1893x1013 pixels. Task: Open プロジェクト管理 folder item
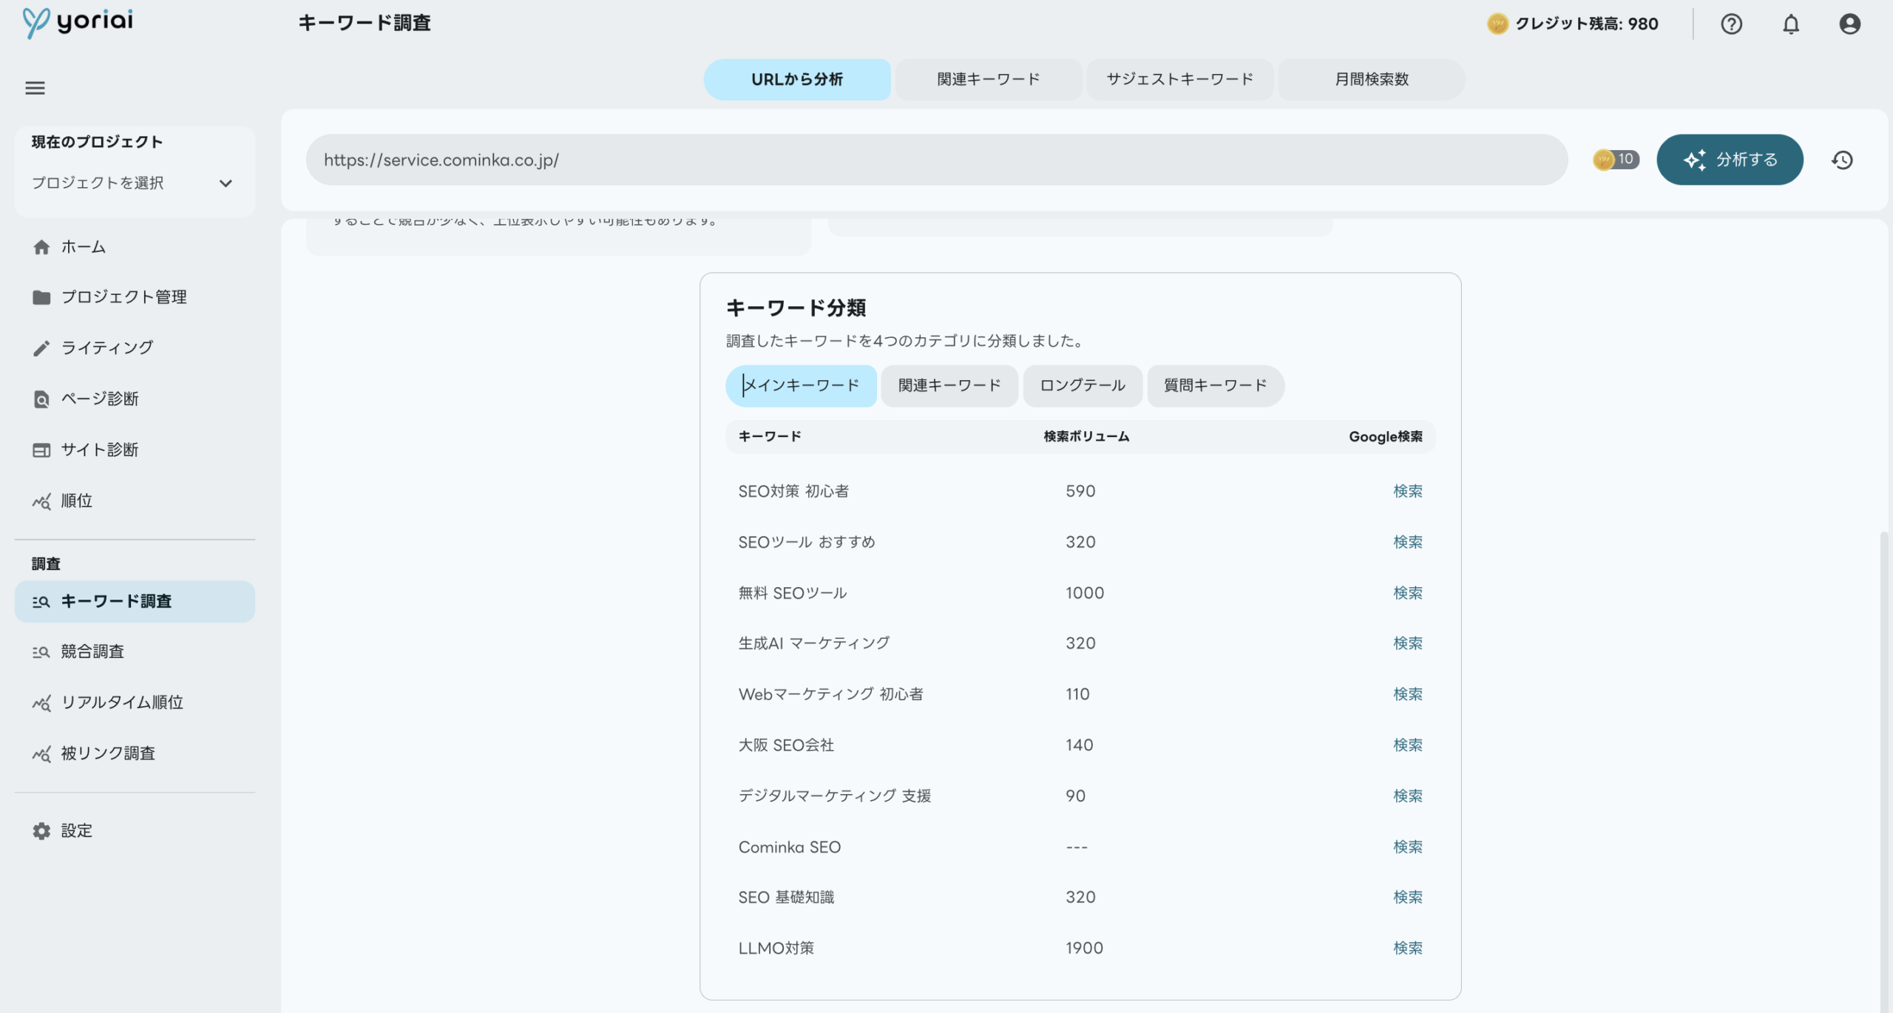[x=123, y=297]
